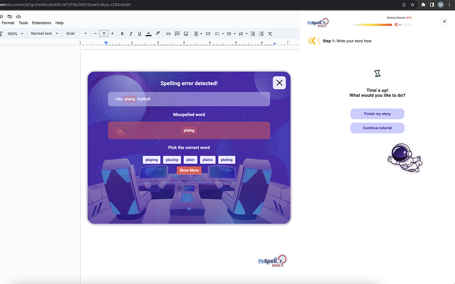The width and height of the screenshot is (455, 284).
Task: Open the checklist toolbar option
Action: coord(217,34)
